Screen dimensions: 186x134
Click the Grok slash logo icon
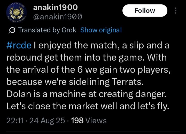[12, 30]
